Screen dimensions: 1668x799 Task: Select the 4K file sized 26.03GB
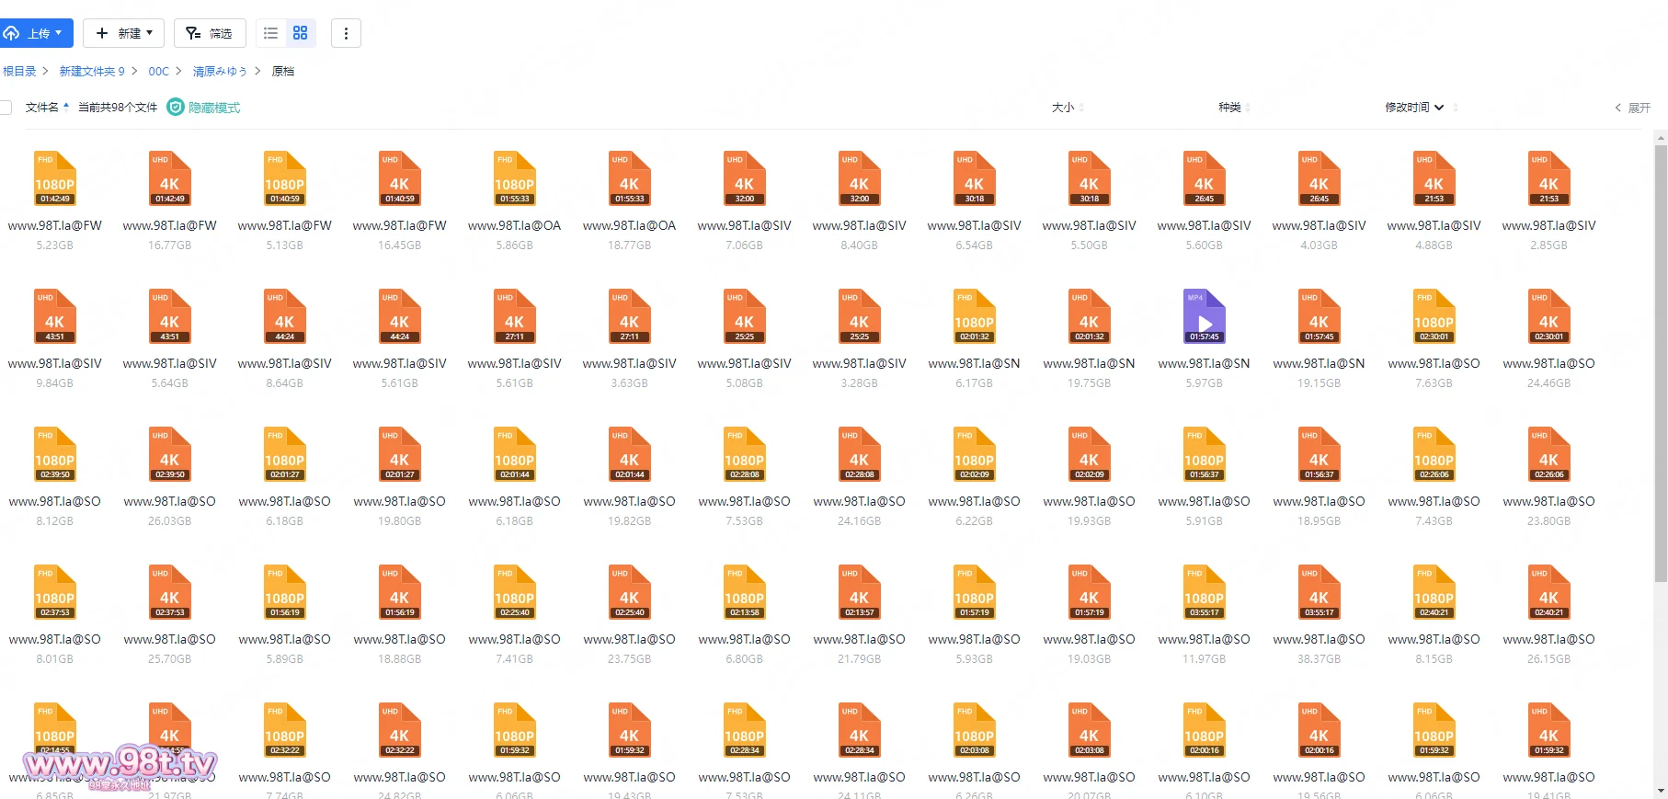coord(169,454)
